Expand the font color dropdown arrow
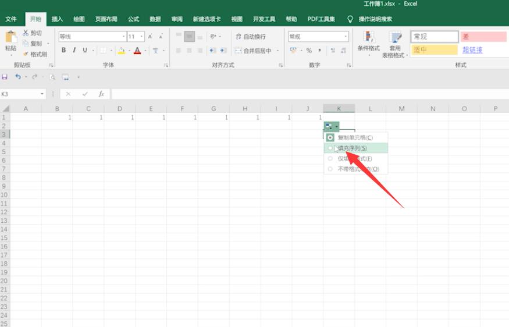The height and width of the screenshot is (327, 509). click(x=145, y=51)
